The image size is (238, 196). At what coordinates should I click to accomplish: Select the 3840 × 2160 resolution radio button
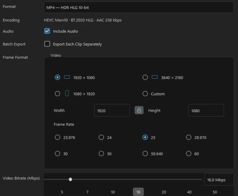coord(145,77)
